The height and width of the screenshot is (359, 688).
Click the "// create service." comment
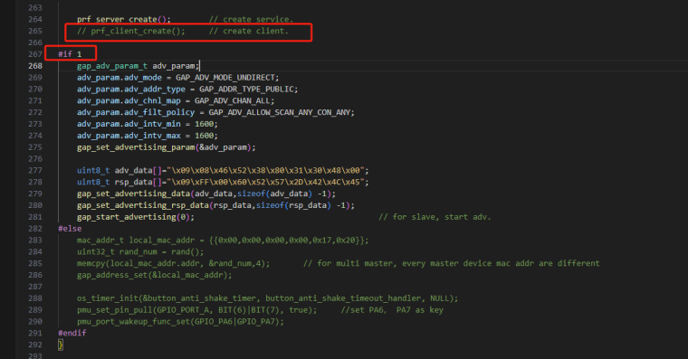(251, 19)
